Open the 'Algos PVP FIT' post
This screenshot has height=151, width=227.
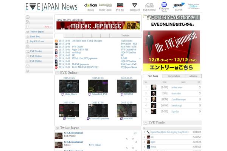coord(80,50)
